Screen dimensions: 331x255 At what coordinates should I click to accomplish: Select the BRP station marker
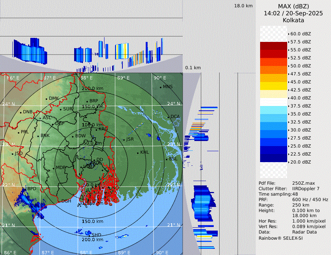[87, 101]
